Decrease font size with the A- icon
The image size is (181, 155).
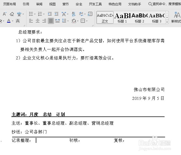tap(5, 14)
